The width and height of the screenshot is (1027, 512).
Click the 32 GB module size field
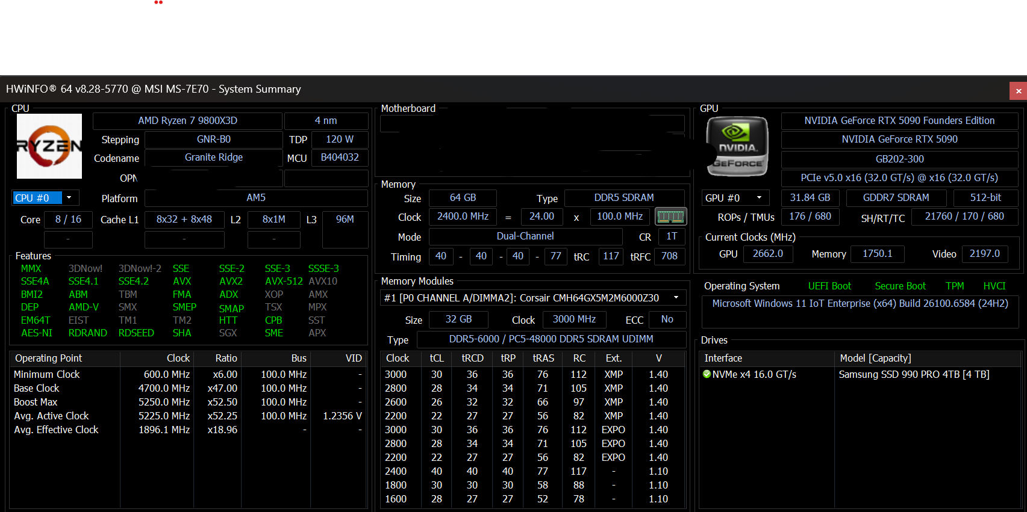click(x=458, y=319)
